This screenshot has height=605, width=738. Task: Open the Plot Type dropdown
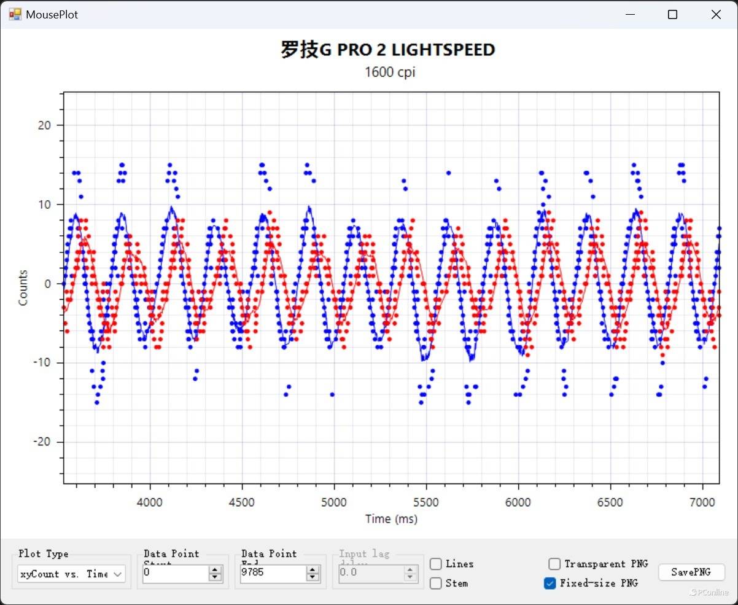71,574
